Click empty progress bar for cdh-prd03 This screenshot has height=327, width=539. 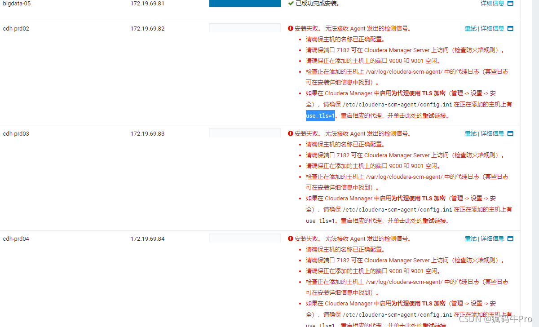[x=245, y=133]
